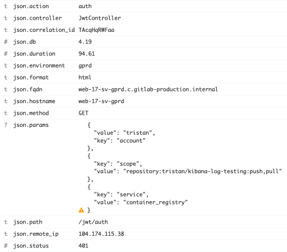Click the number type icon beside json.status
This screenshot has width=287, height=252.
6,246
